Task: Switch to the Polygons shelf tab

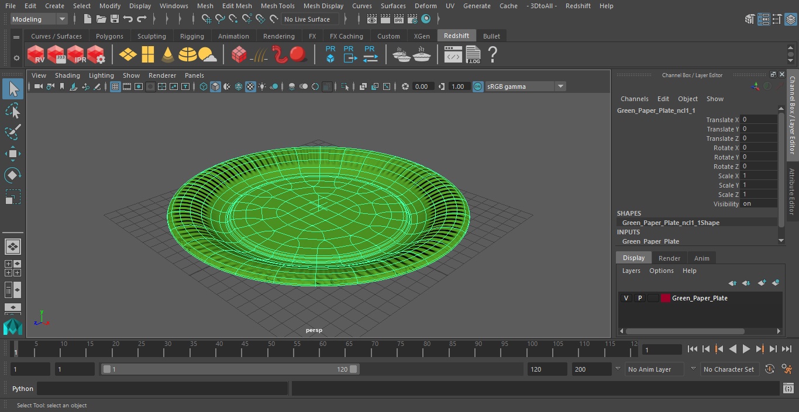Action: (x=109, y=36)
